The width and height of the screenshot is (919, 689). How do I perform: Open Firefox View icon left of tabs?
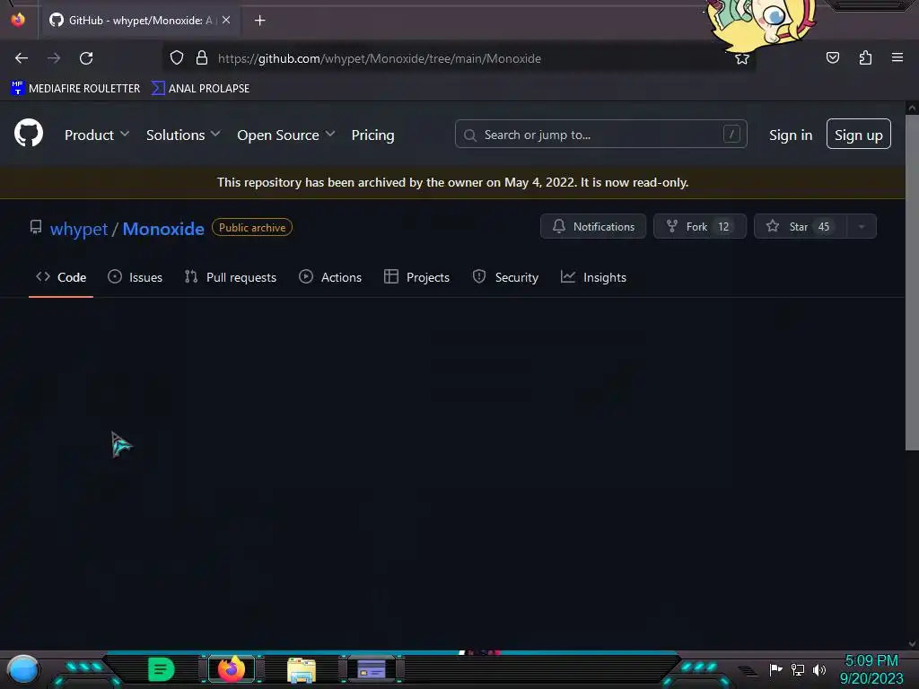pos(18,20)
